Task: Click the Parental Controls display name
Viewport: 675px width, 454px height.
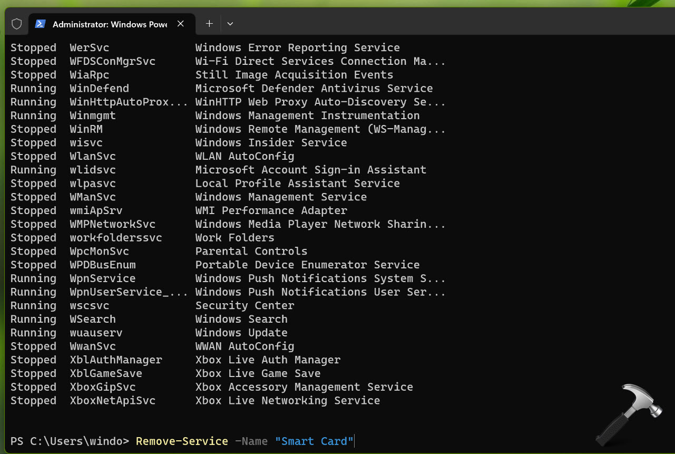Action: tap(251, 252)
